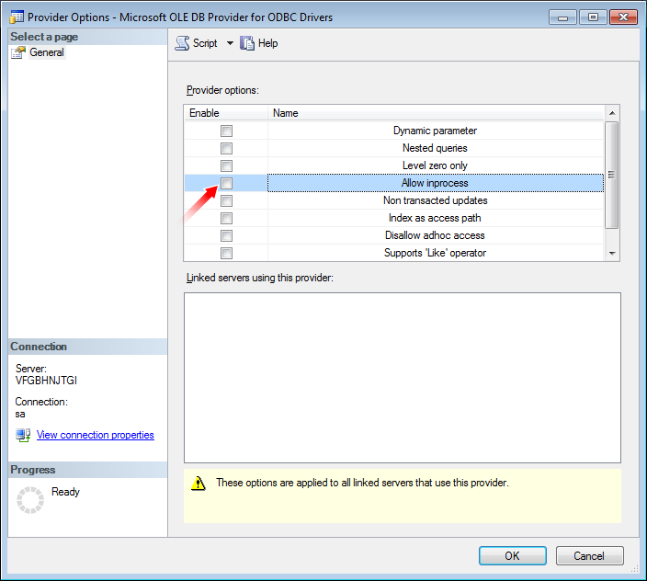
Task: Check the Allow inprocess option
Action: pyautogui.click(x=226, y=183)
